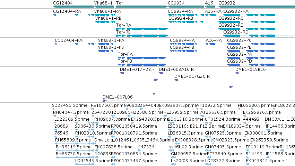
Task: Click the DME1-017G20.R clone label
Action: [192, 76]
